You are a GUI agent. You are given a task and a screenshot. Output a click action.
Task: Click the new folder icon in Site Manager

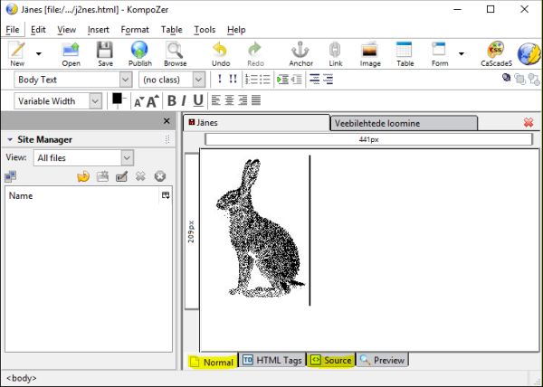coord(102,176)
